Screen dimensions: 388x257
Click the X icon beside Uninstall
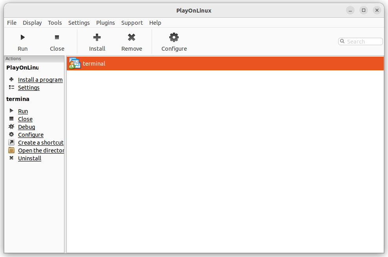pos(11,158)
